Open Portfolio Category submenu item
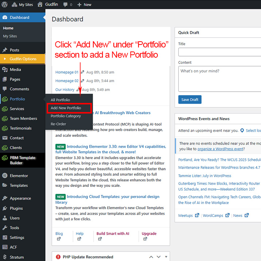Viewport: 261px width, 261px height. (66, 116)
